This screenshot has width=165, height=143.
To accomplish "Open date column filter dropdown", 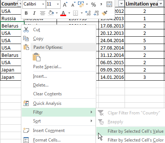I will pyautogui.click(x=121, y=4).
